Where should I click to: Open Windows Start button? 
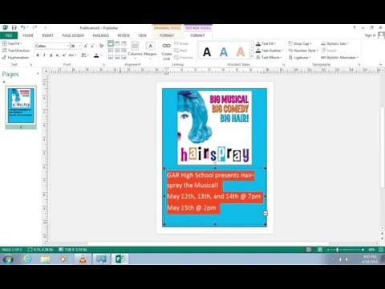tap(8, 258)
